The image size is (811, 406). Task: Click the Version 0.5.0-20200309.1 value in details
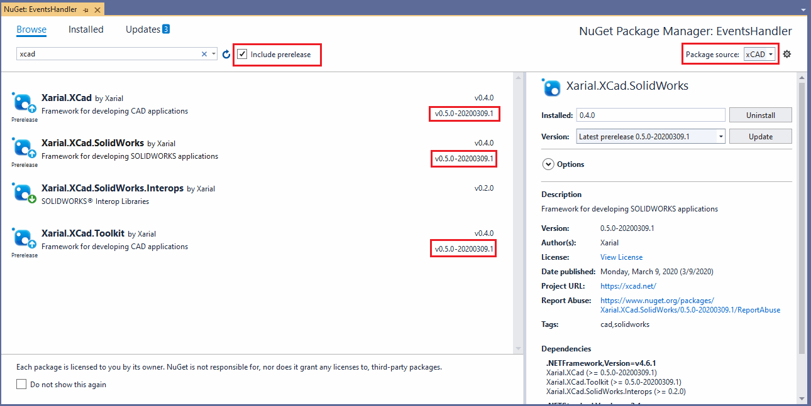click(627, 228)
